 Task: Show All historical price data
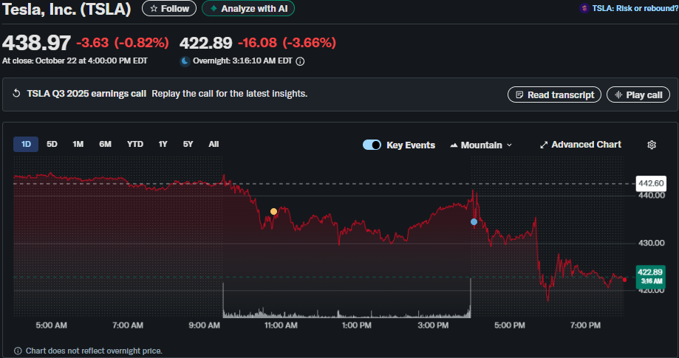(x=214, y=145)
